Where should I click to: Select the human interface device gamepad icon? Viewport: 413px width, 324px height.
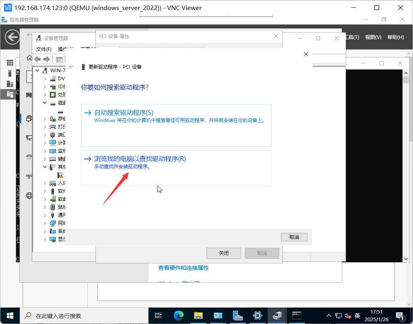(x=53, y=183)
